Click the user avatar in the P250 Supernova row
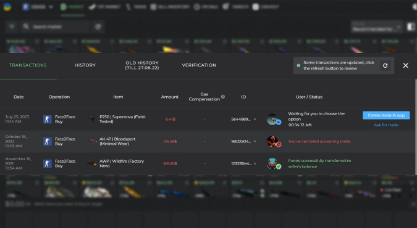Viewport: 417px width, 228px height. [x=273, y=120]
